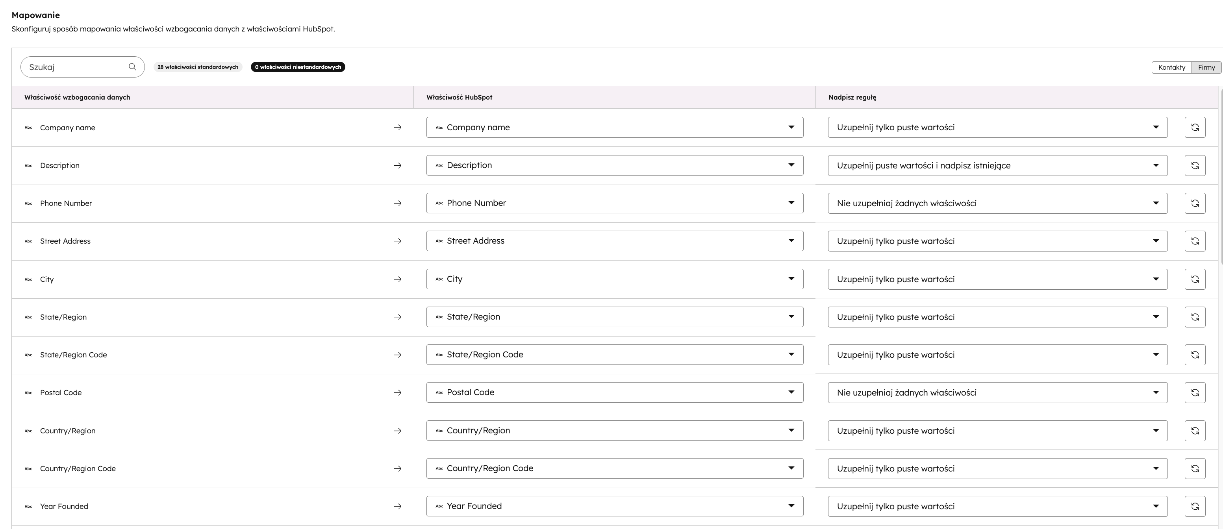1223x529 pixels.
Task: Select the 0 właściwości niestandardowych filter
Action: coord(298,67)
